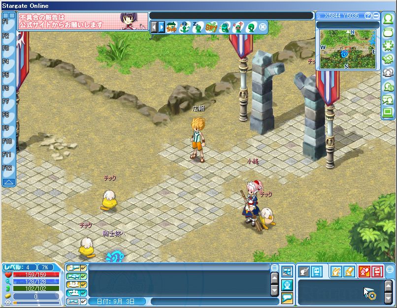Screen dimensions: 397x308
Task: Select the gray satellite dish icon
Action: 304,272
